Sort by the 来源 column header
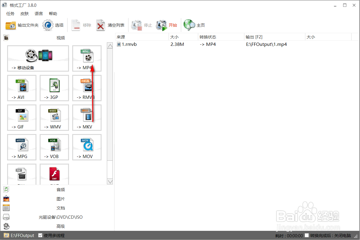Image resolution: width=360 pixels, height=240 pixels. [142, 37]
